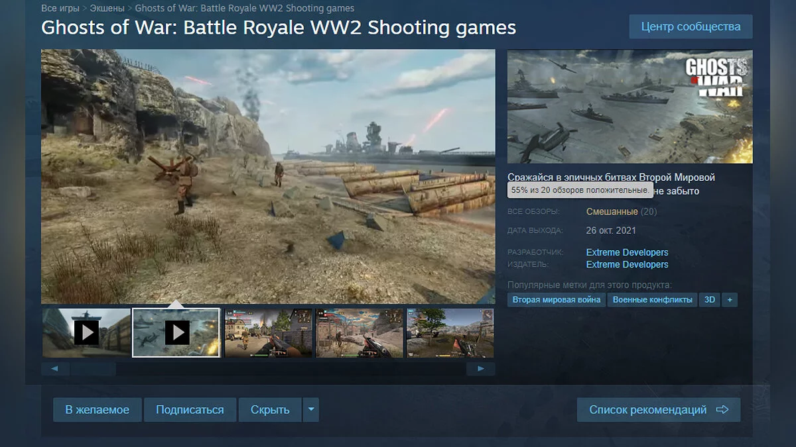Play the selected second video thumbnail

pos(176,332)
